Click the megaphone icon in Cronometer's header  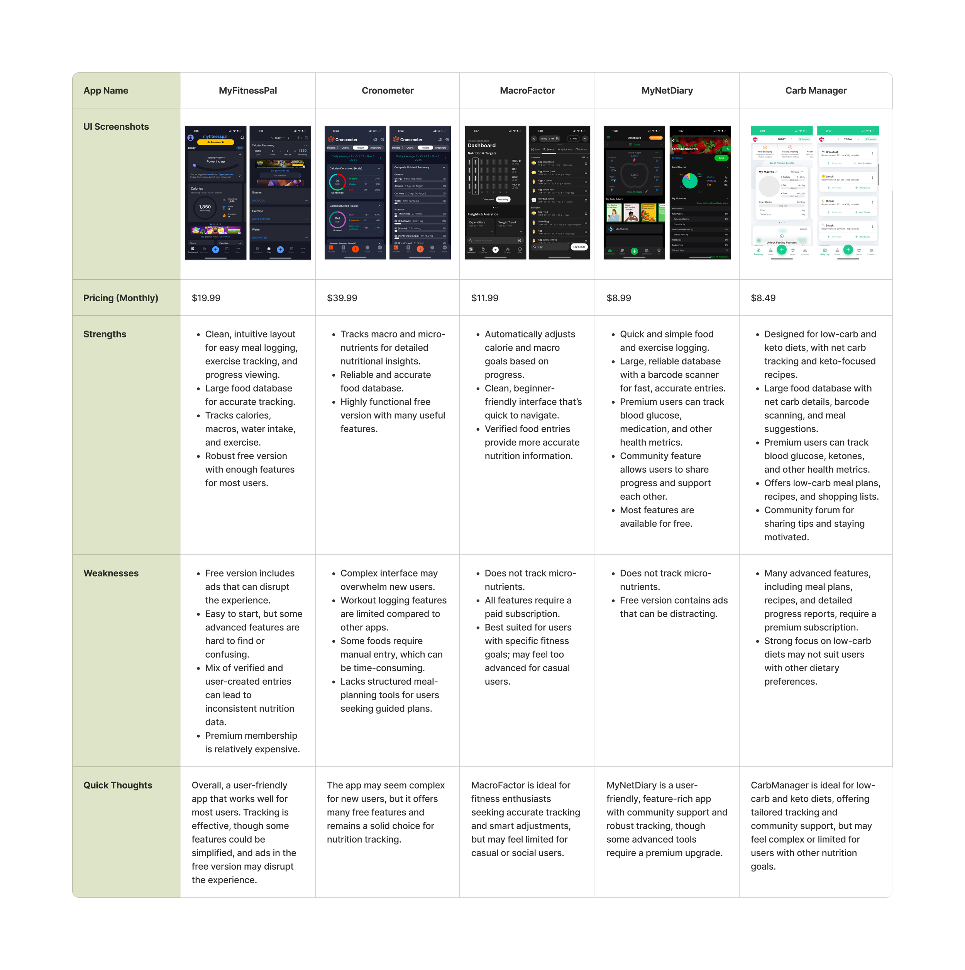[x=375, y=139]
